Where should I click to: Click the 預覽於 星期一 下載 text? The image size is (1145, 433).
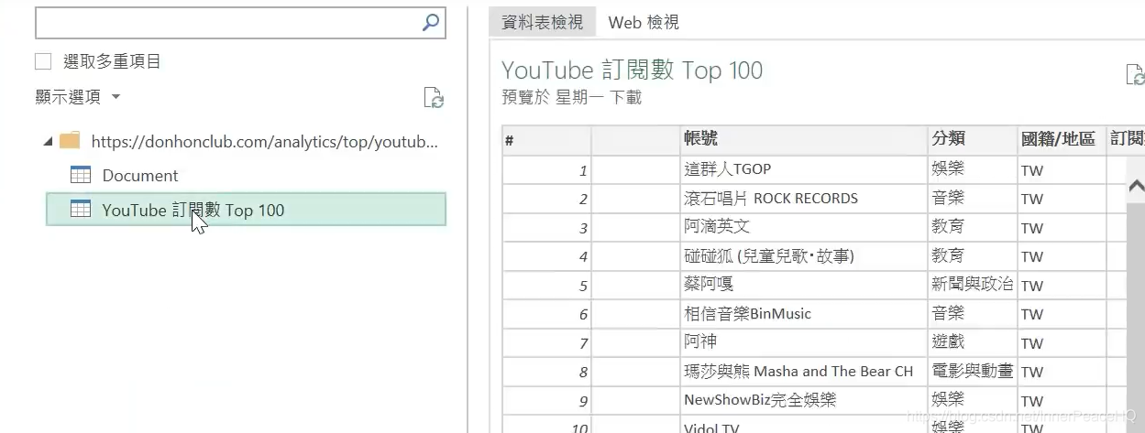(571, 97)
